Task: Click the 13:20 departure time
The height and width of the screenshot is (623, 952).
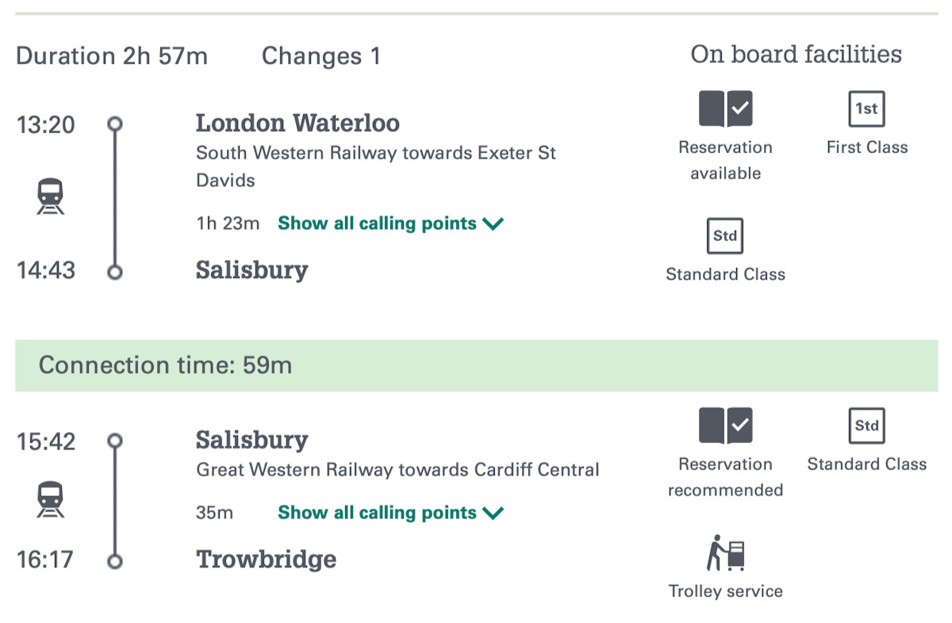Action: [46, 124]
